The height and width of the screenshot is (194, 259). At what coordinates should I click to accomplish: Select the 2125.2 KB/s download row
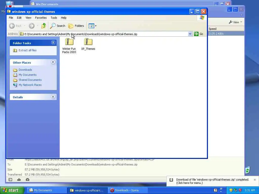[x=226, y=34]
